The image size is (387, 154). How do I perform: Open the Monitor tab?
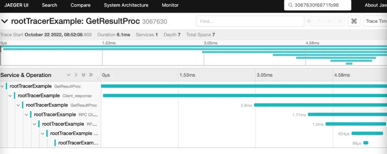point(170,5)
